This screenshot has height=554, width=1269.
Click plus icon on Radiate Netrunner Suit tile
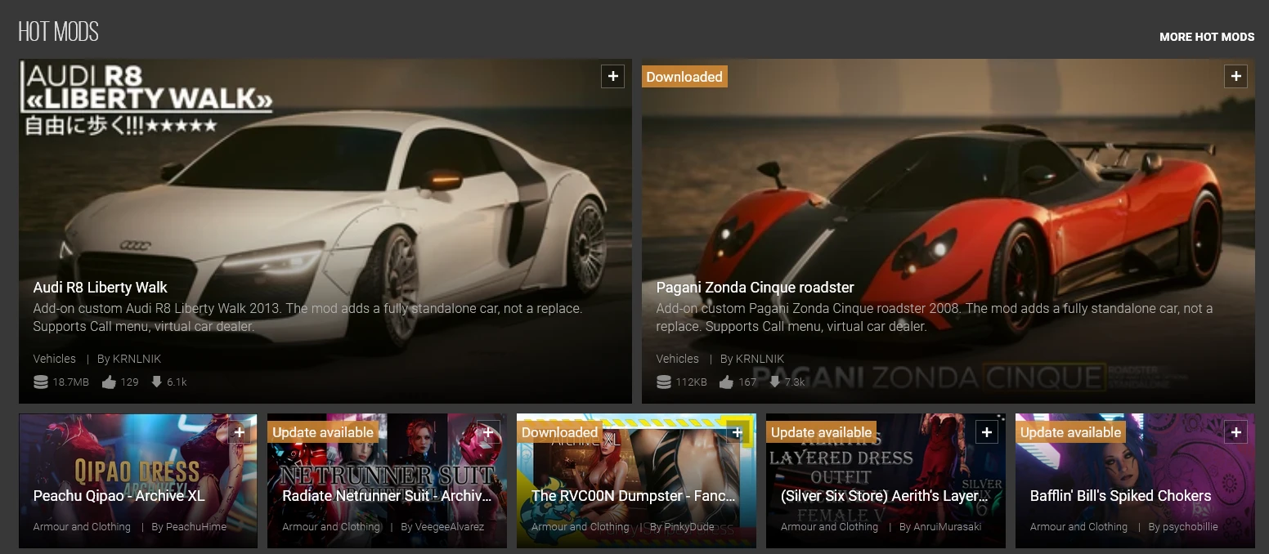[x=488, y=432]
